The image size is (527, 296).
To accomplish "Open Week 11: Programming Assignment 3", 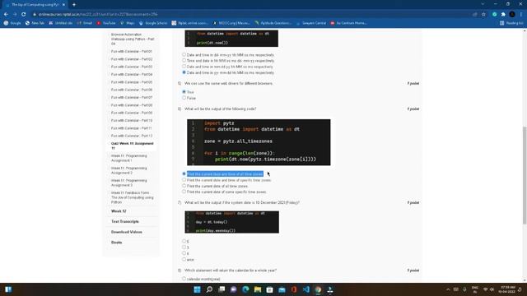I will (x=129, y=183).
